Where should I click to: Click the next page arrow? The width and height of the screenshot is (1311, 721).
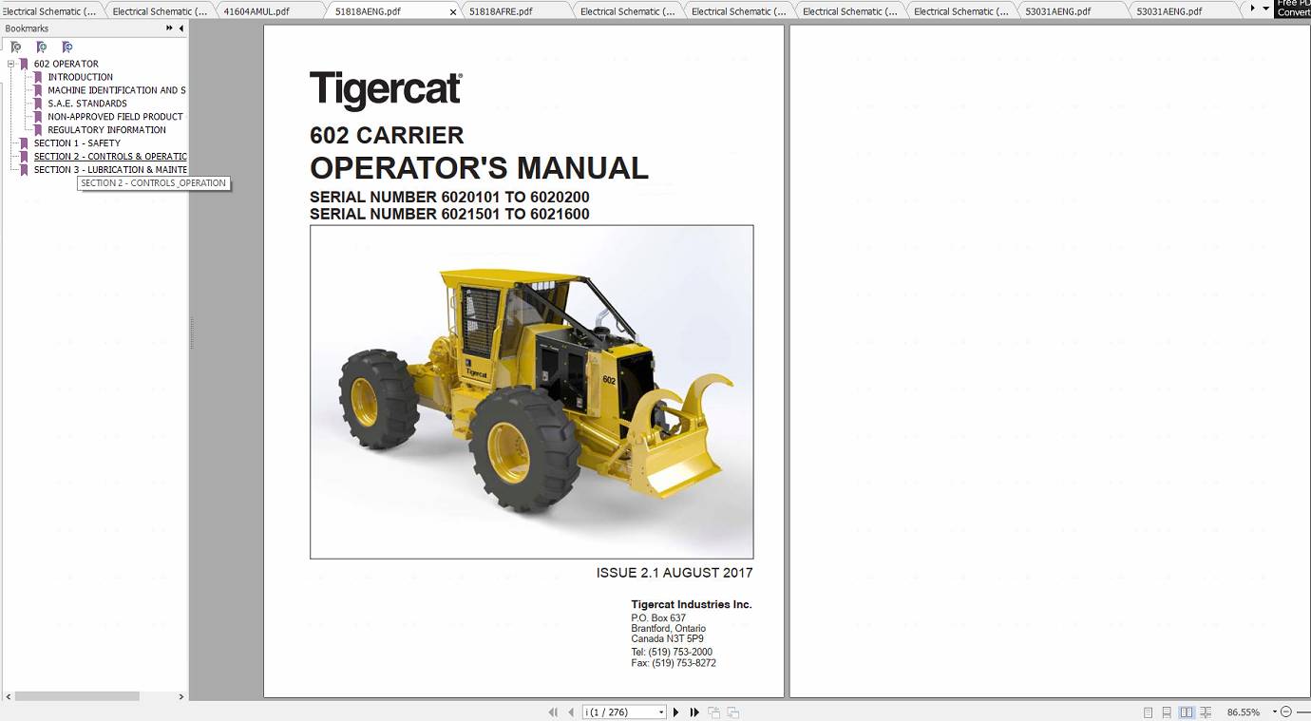click(676, 712)
